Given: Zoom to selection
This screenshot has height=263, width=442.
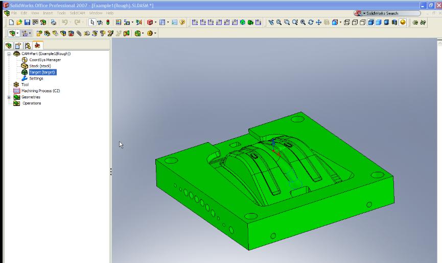Looking at the screenshot, I should point(303,22).
